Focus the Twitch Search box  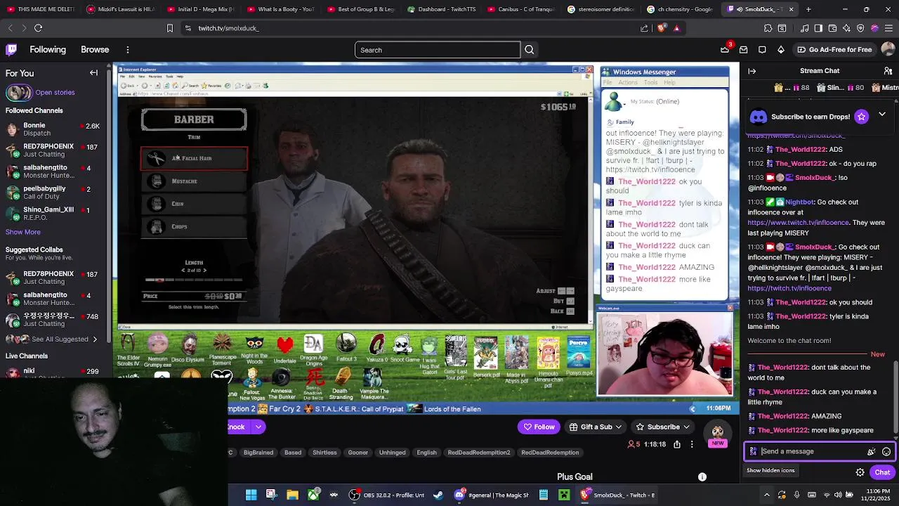click(438, 50)
